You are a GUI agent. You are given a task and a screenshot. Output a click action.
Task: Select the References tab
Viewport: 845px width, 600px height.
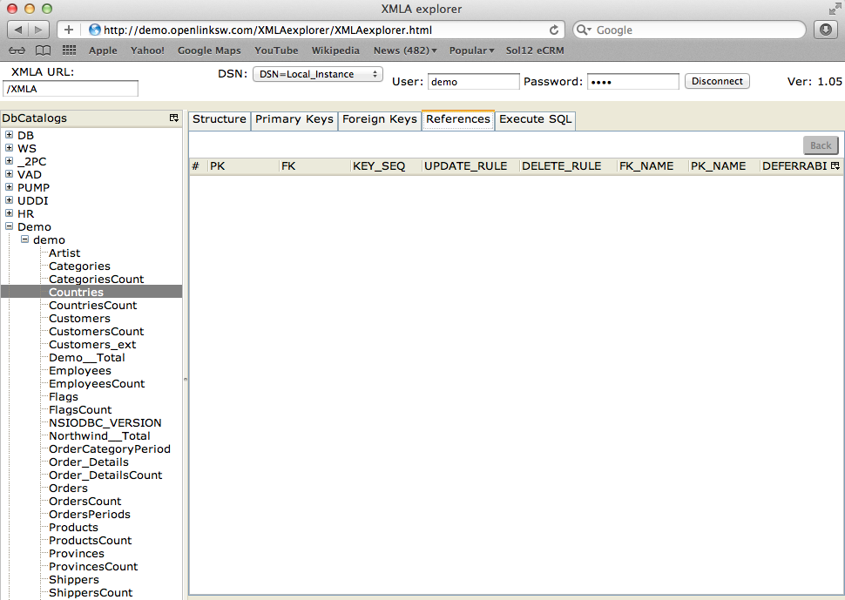coord(458,119)
